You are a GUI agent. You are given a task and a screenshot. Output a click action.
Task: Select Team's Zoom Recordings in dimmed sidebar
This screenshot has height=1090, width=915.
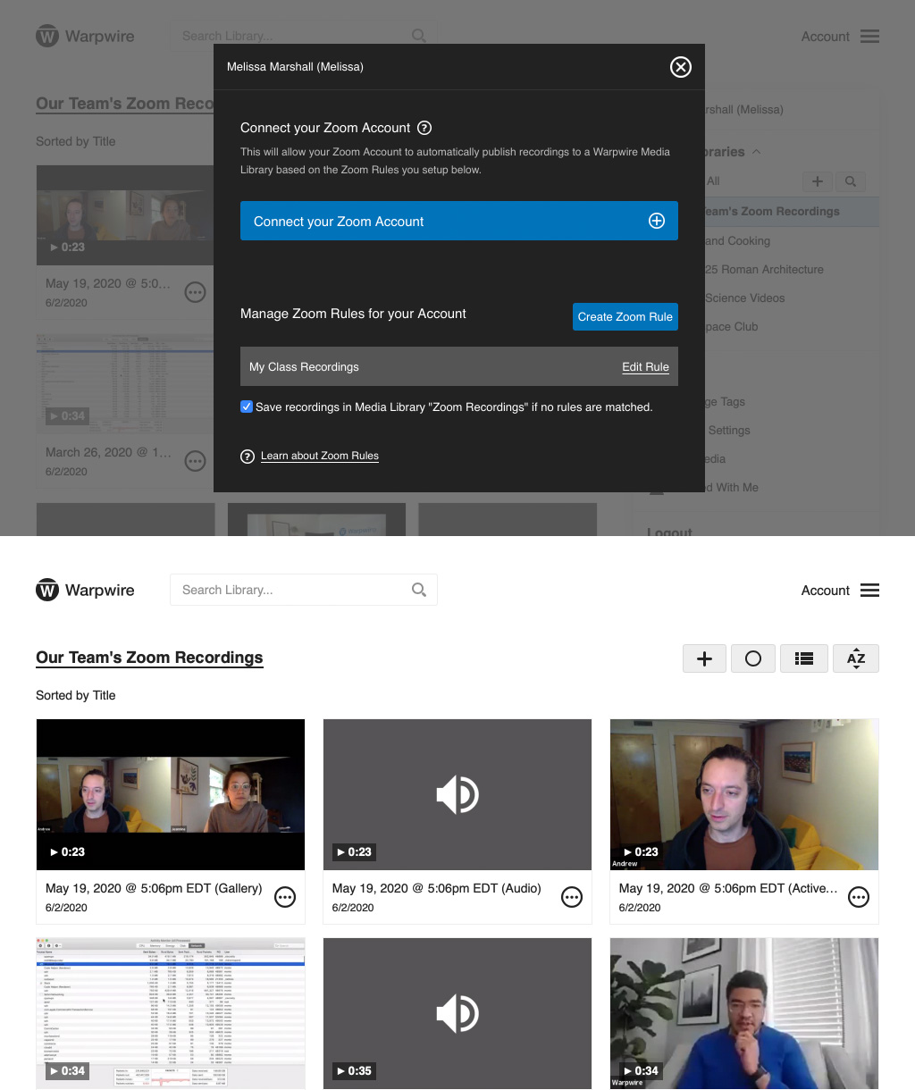[x=792, y=212]
